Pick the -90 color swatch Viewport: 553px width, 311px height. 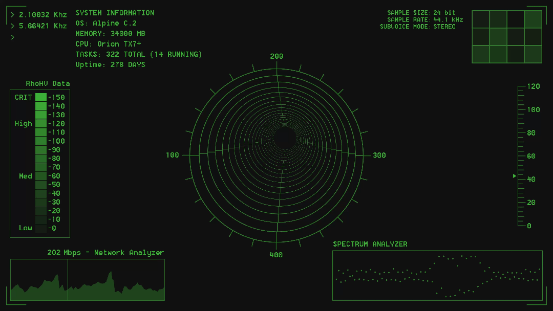[41, 150]
